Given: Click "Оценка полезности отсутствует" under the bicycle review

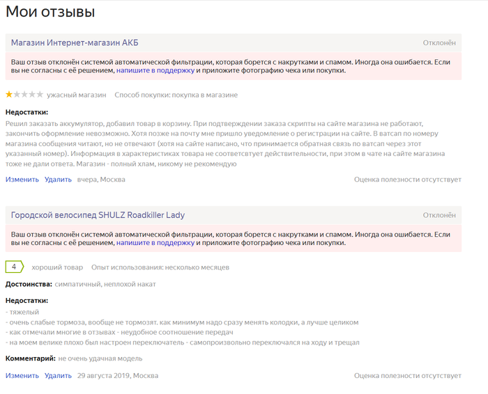Looking at the screenshot, I should pos(407,376).
